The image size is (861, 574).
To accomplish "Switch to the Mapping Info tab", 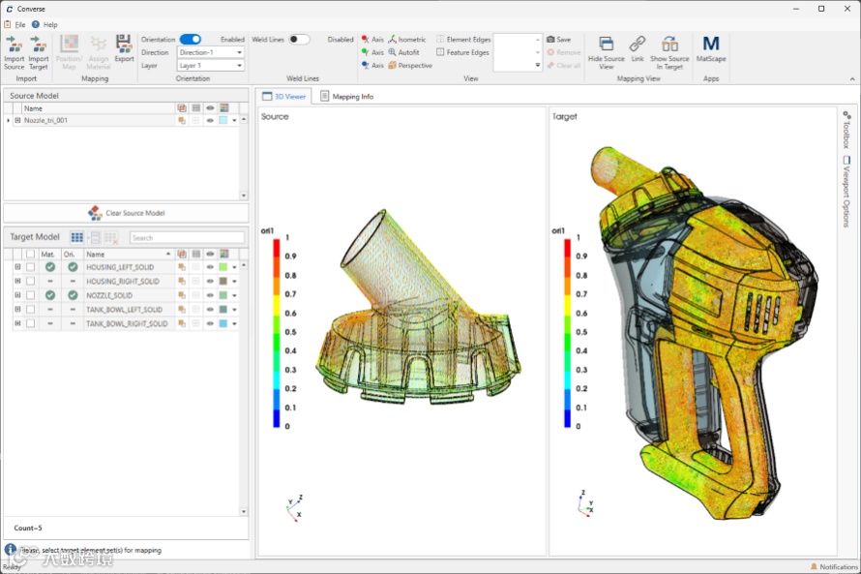I will tap(346, 96).
